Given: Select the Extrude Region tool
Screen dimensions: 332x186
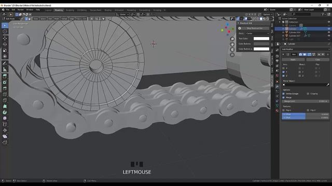Looking at the screenshot, I should [5, 76].
